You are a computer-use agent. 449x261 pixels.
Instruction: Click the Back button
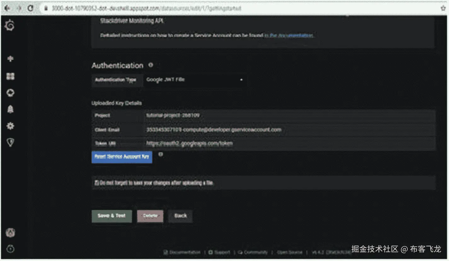tap(180, 216)
